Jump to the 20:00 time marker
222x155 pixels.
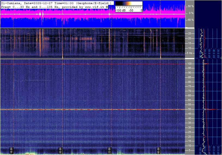click(60, 150)
